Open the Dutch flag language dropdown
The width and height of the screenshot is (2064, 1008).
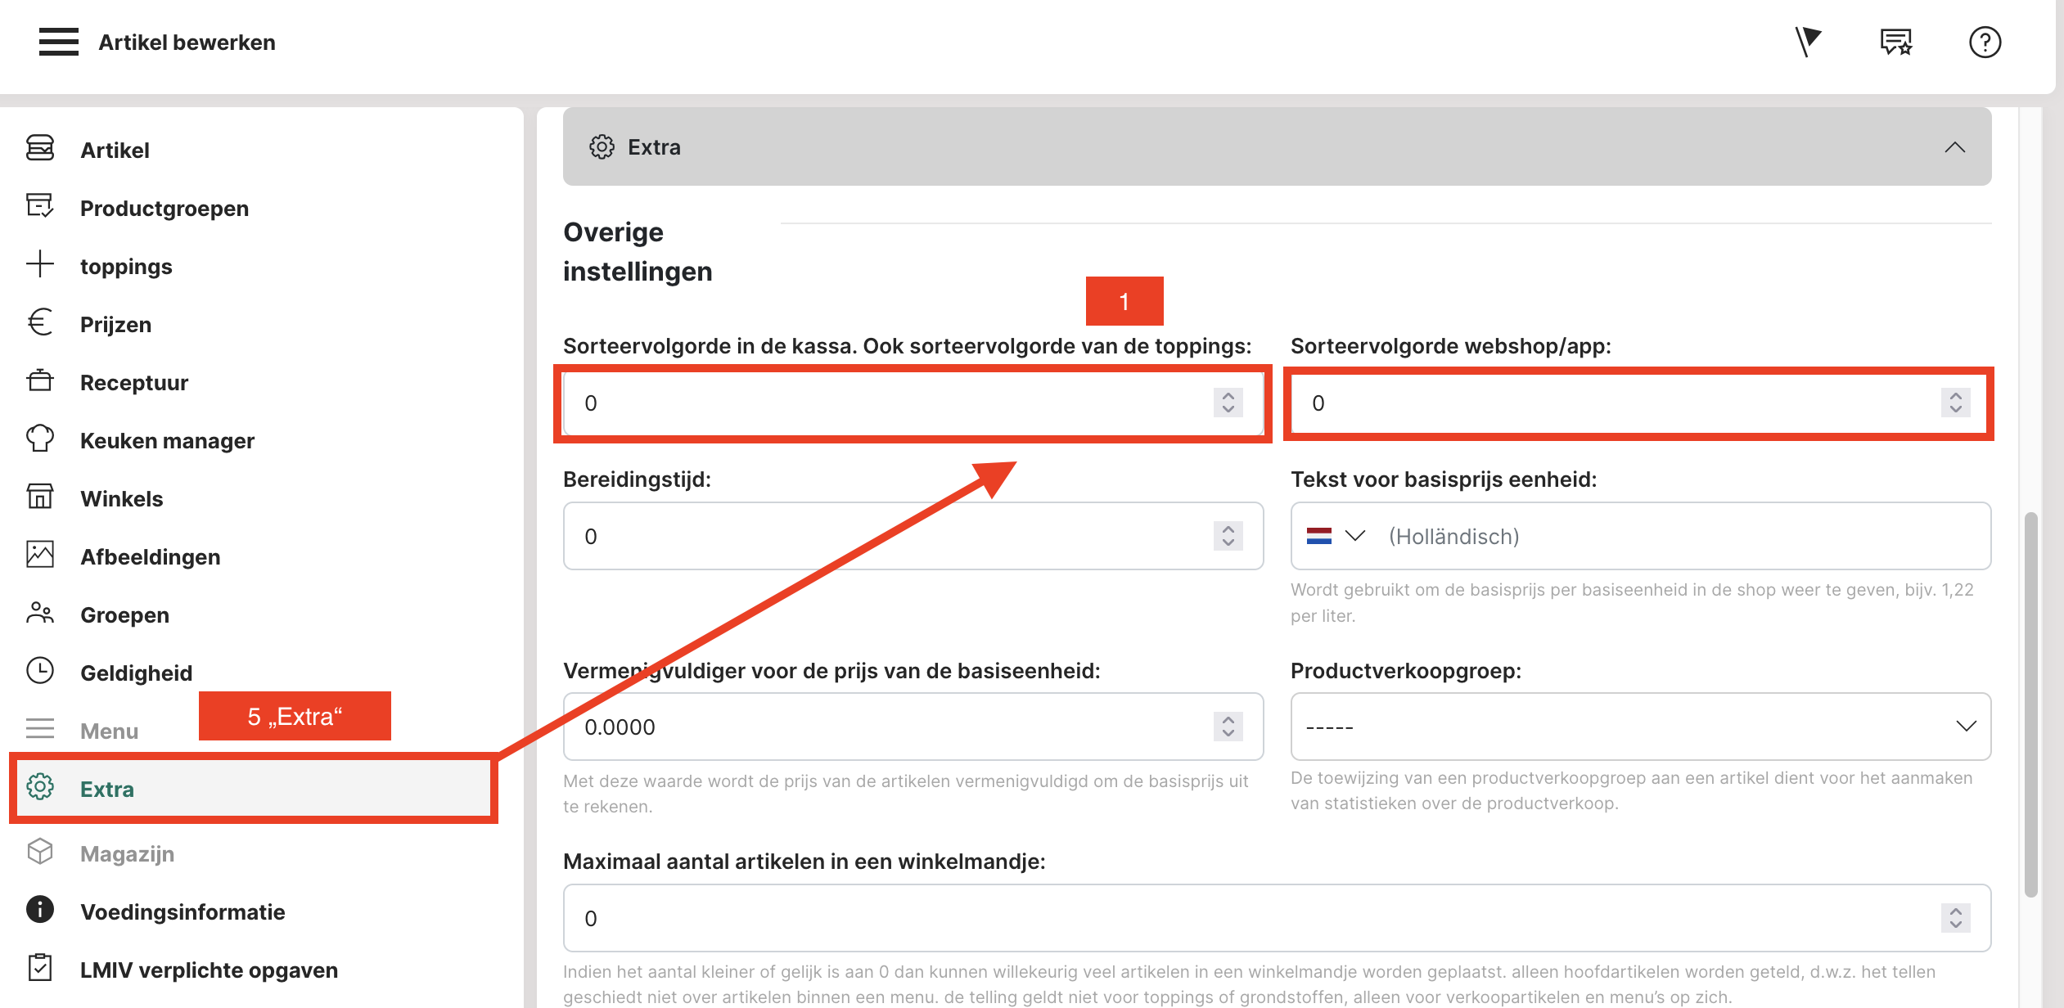tap(1336, 537)
